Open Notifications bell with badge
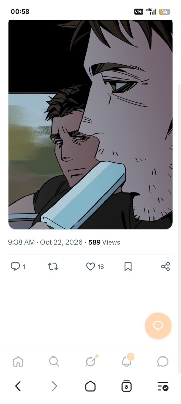The height and width of the screenshot is (404, 181). [x=127, y=361]
